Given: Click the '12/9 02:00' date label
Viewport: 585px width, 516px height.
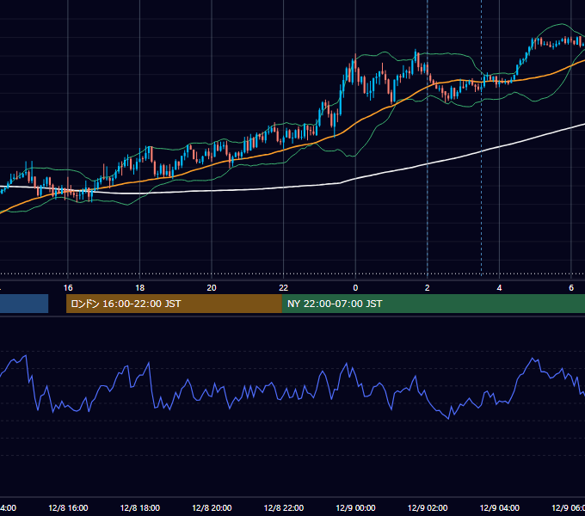Looking at the screenshot, I should tap(428, 508).
